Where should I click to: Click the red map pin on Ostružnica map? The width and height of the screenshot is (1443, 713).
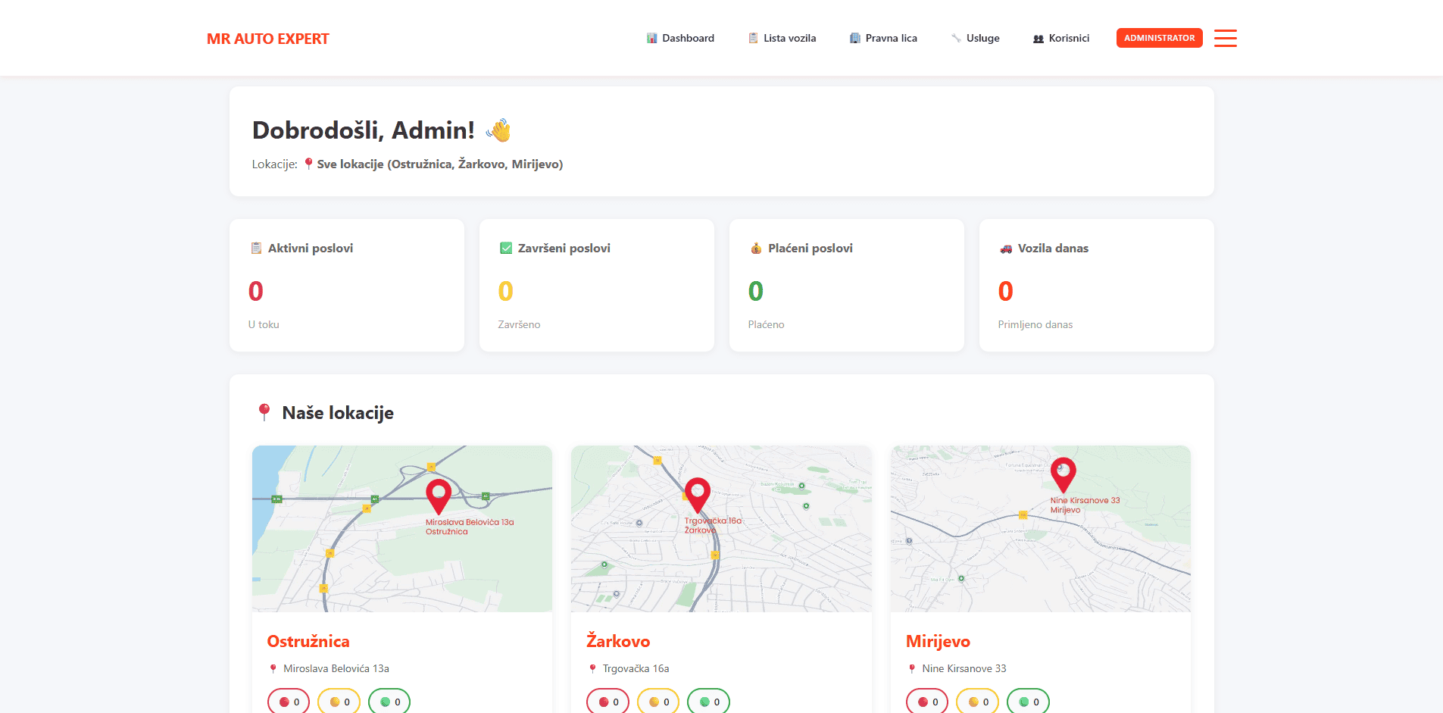(x=439, y=496)
